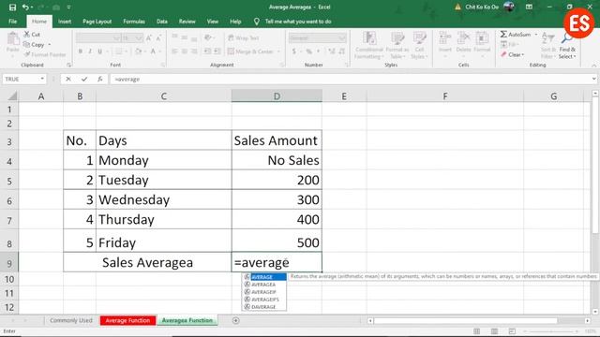The height and width of the screenshot is (337, 600).
Task: Go to the Review tab
Action: (x=187, y=22)
